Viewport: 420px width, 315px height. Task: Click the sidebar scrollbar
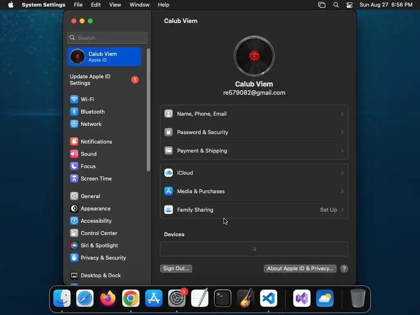coord(148,110)
